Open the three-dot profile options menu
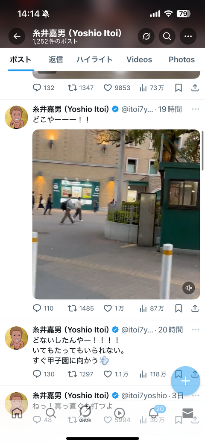The width and height of the screenshot is (205, 444). click(x=188, y=36)
